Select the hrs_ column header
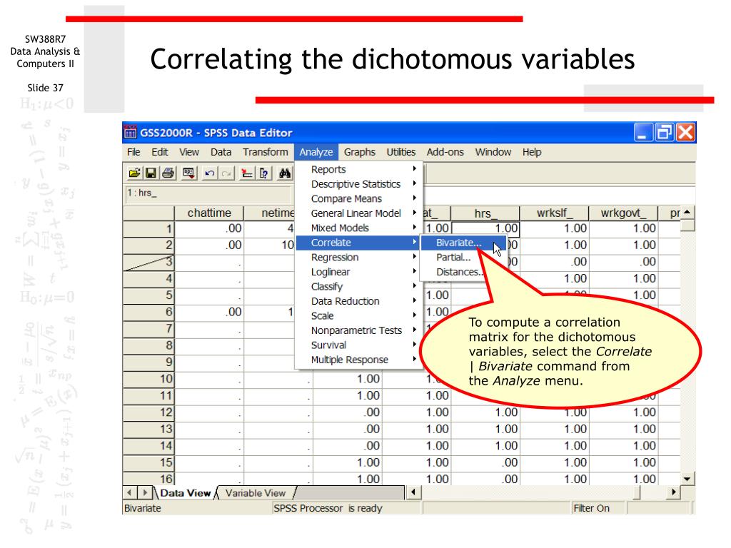 (485, 213)
